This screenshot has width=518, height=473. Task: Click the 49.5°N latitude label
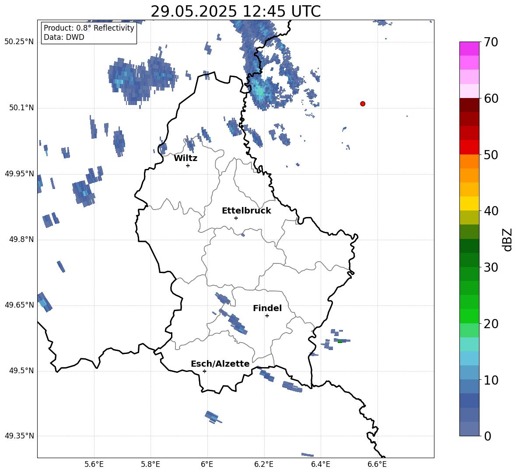tap(21, 371)
